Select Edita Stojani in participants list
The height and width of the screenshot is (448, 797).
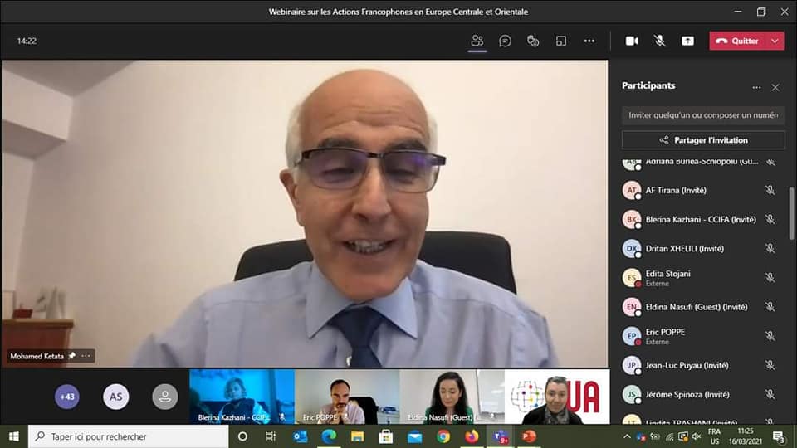(x=667, y=278)
